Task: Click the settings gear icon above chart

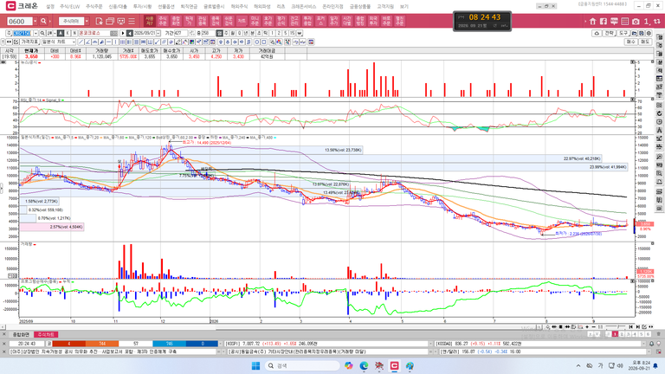Action: 649,33
